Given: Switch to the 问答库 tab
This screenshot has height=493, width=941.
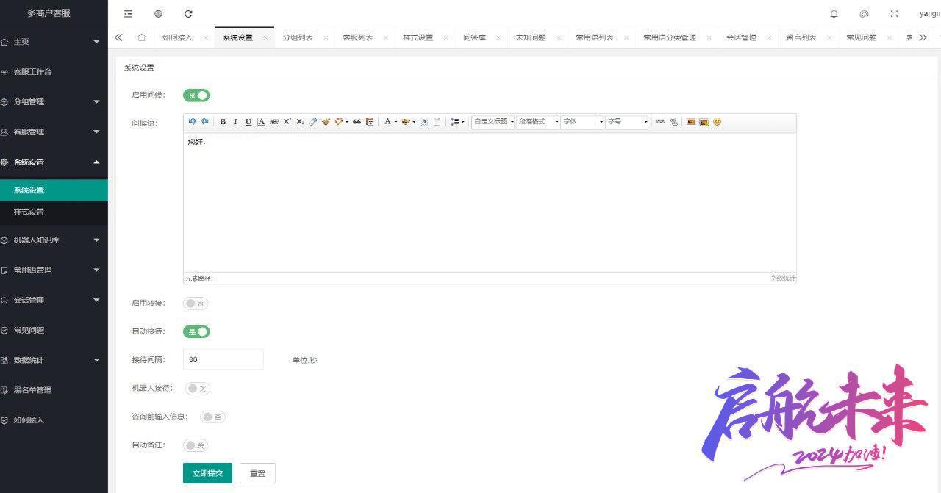Looking at the screenshot, I should click(474, 37).
